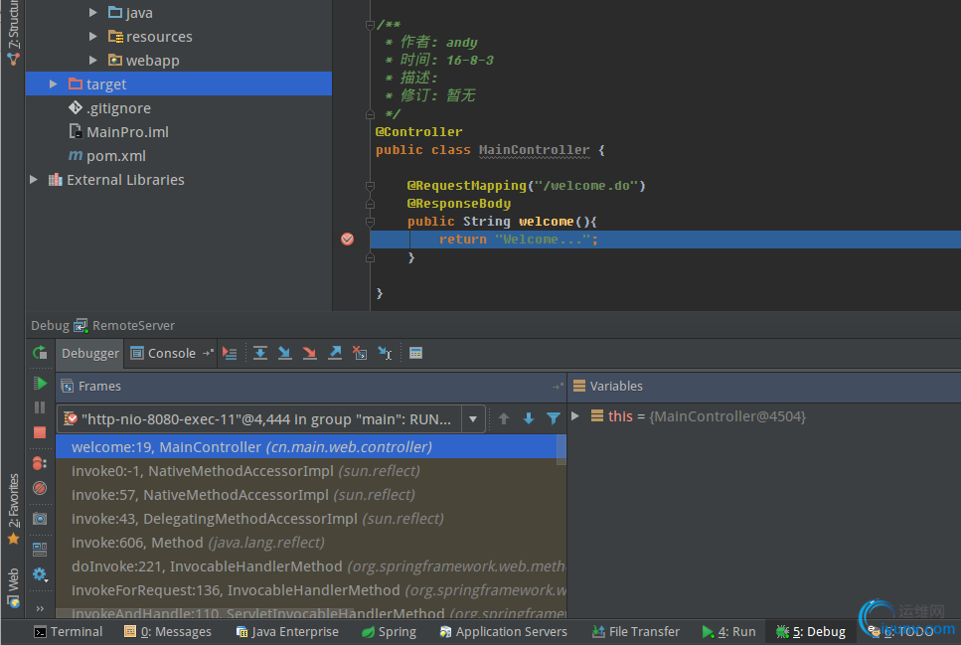
Task: Click the Variables panel icon
Action: (579, 386)
